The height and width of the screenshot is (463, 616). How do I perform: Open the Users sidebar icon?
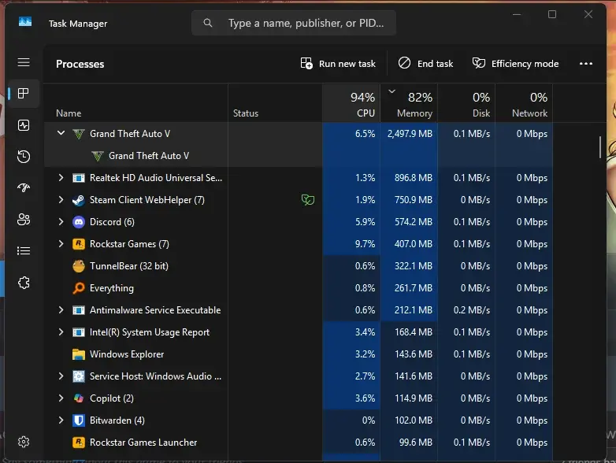tap(24, 219)
